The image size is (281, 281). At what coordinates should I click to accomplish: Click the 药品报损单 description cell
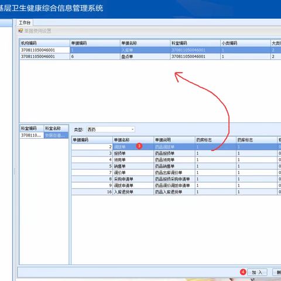pos(174,153)
